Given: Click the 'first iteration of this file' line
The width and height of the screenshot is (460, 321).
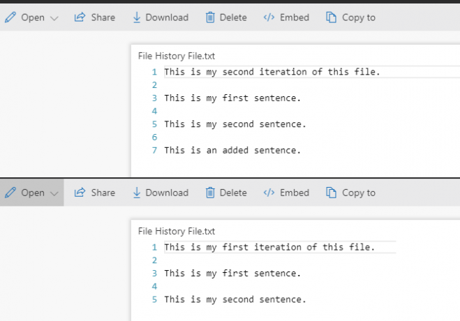Looking at the screenshot, I should 269,247.
